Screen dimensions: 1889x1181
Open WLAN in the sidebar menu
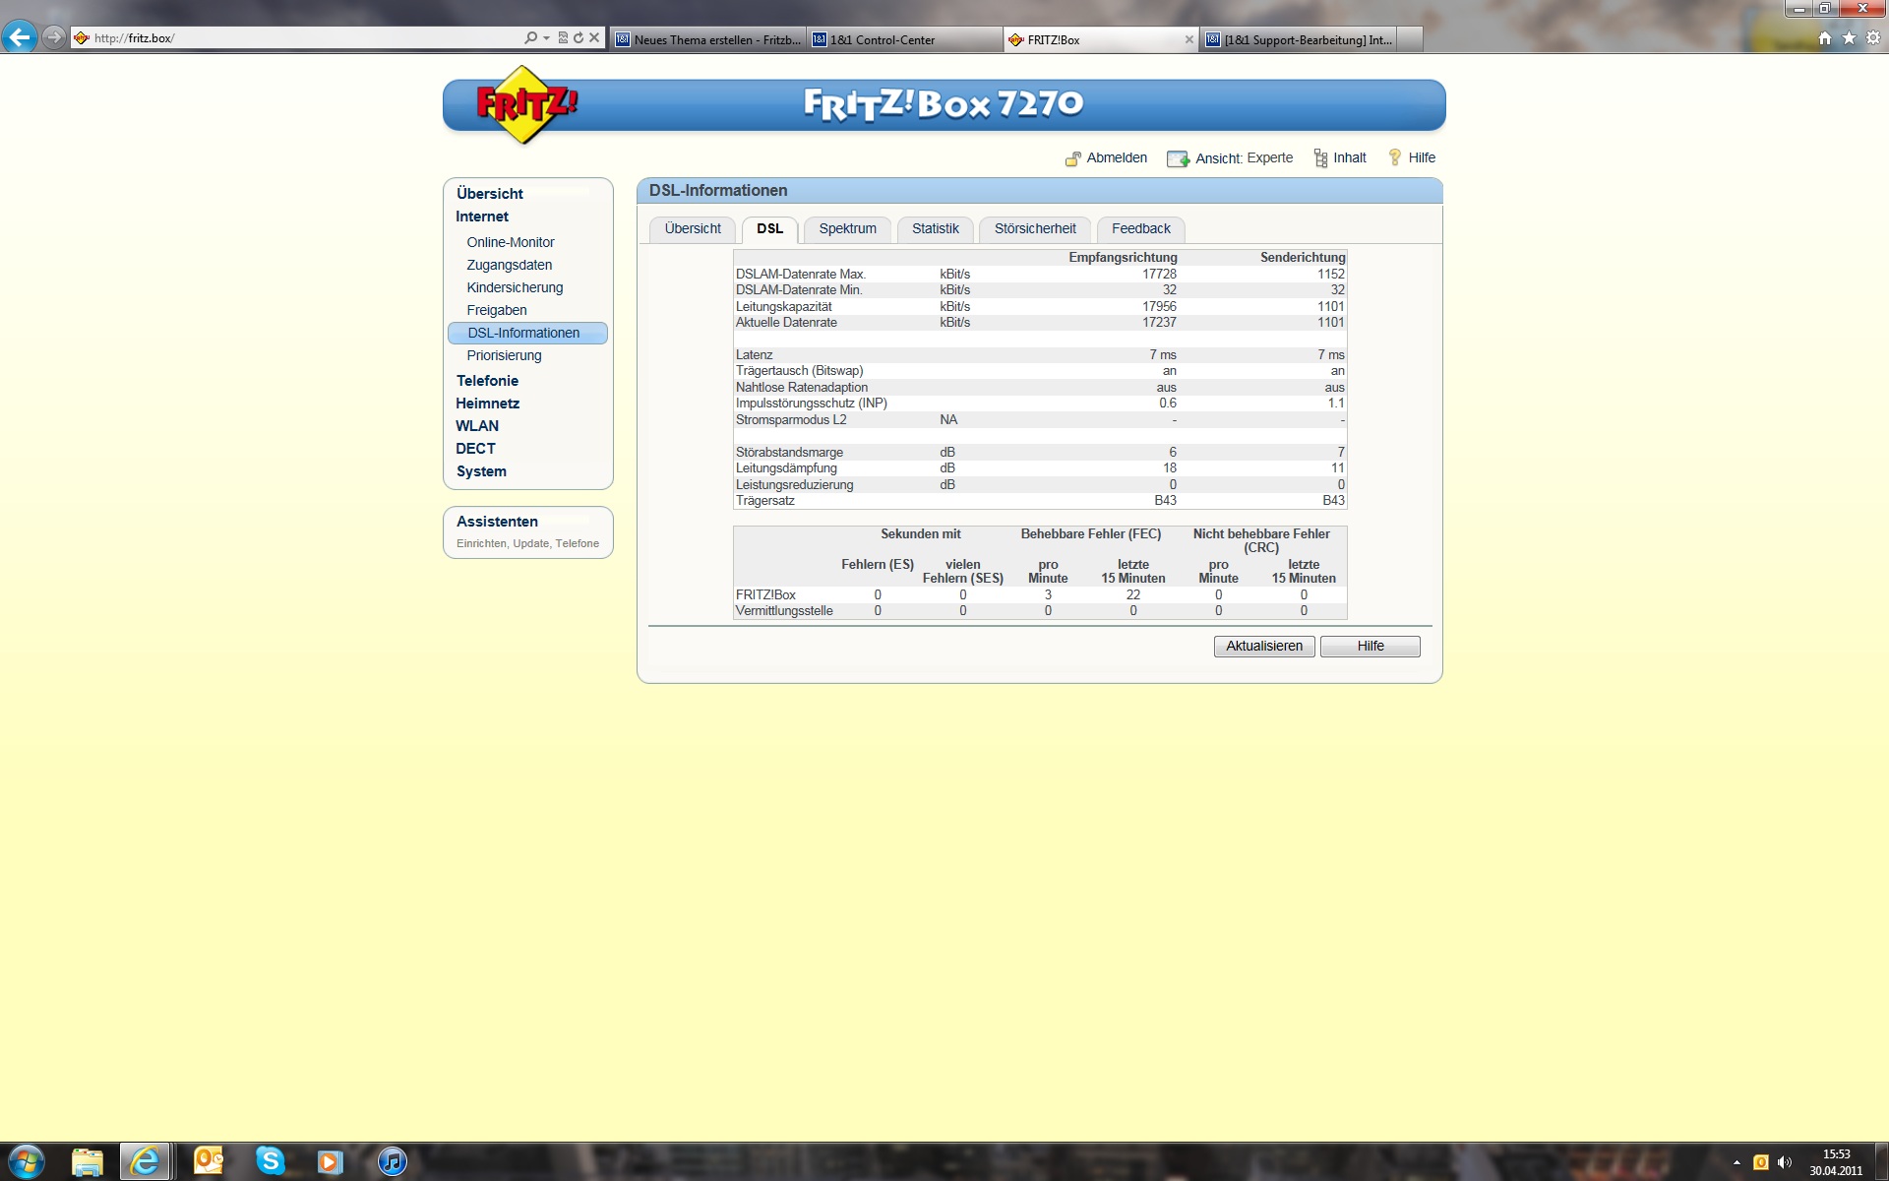coord(477,426)
